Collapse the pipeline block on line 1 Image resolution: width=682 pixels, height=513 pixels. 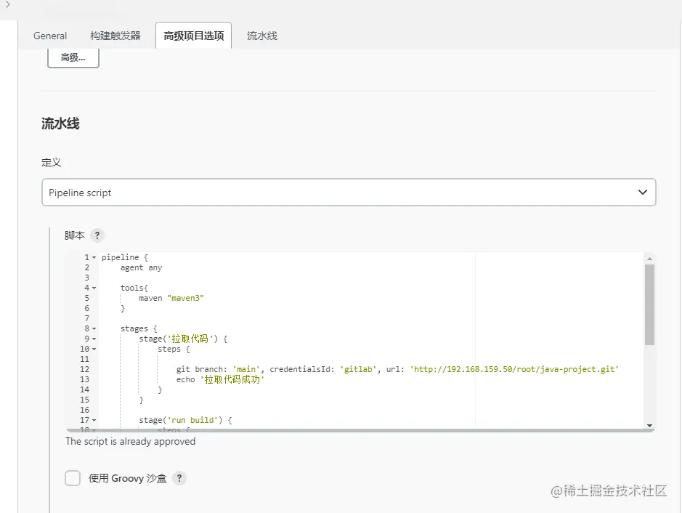pos(94,257)
